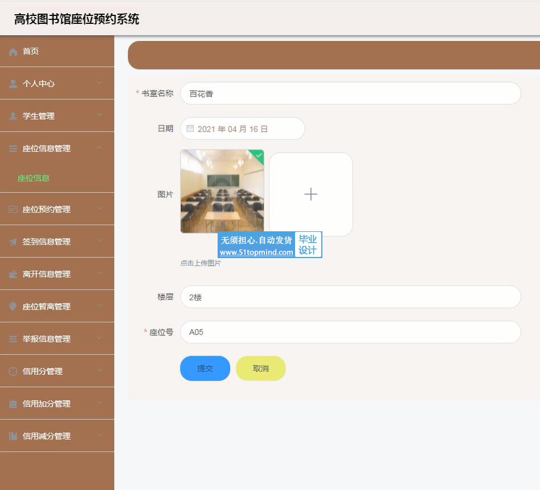Expand the 座位预约管理 chevron
This screenshot has width=540, height=490.
click(x=100, y=208)
